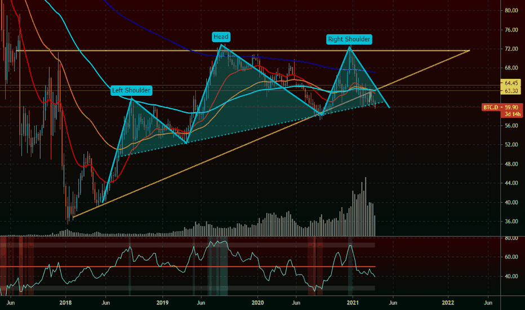
Task: Select the Right Shoulder pattern label
Action: point(349,39)
